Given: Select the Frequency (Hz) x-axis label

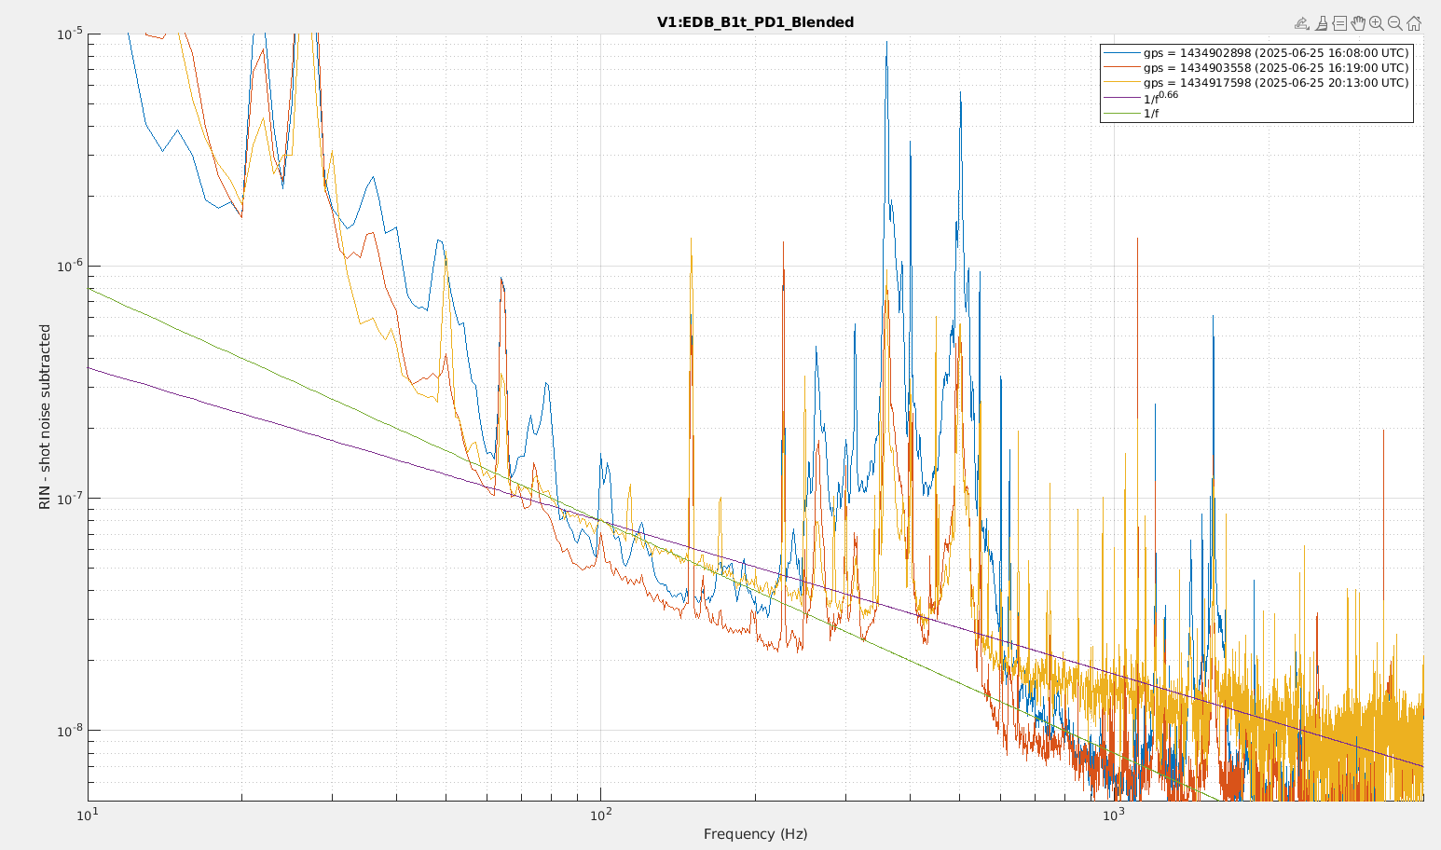Looking at the screenshot, I should pyautogui.click(x=755, y=834).
